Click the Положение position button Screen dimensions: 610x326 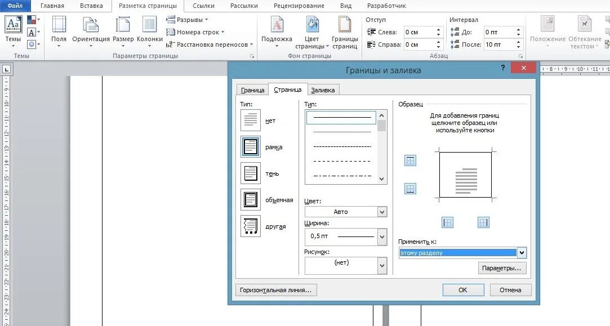tap(547, 32)
